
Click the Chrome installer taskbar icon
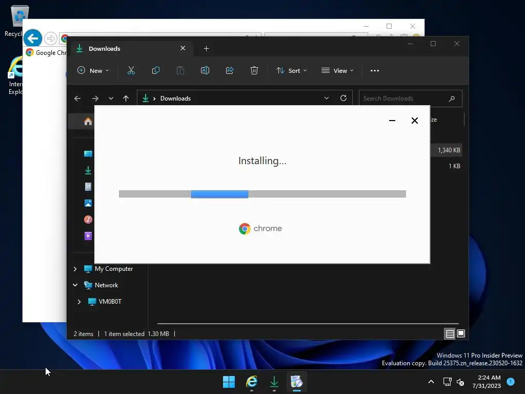coord(297,382)
